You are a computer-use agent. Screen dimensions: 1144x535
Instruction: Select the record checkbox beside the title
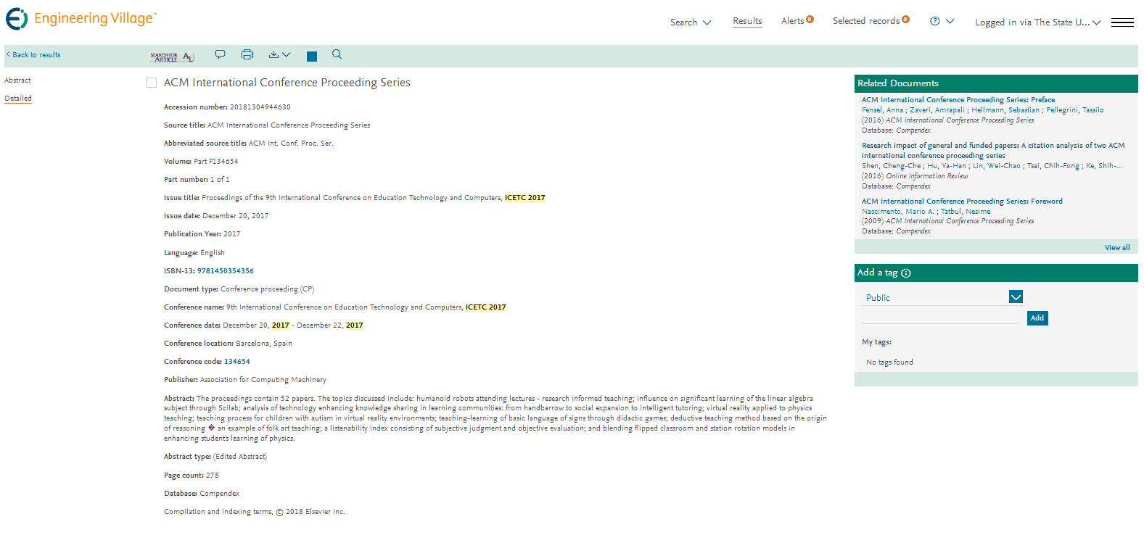point(152,83)
